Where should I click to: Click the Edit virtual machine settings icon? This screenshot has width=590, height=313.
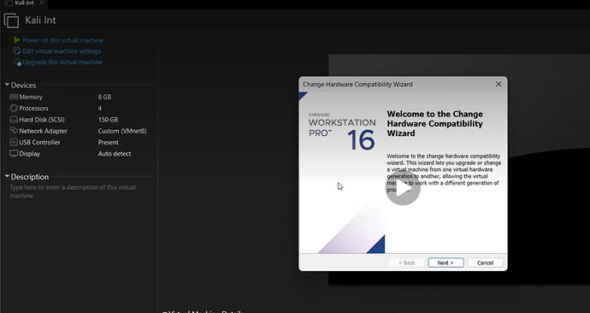pyautogui.click(x=17, y=51)
